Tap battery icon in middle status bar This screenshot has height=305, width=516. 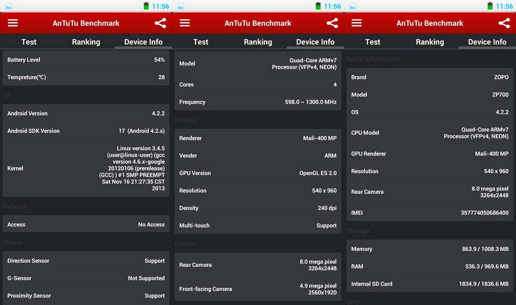click(x=318, y=6)
